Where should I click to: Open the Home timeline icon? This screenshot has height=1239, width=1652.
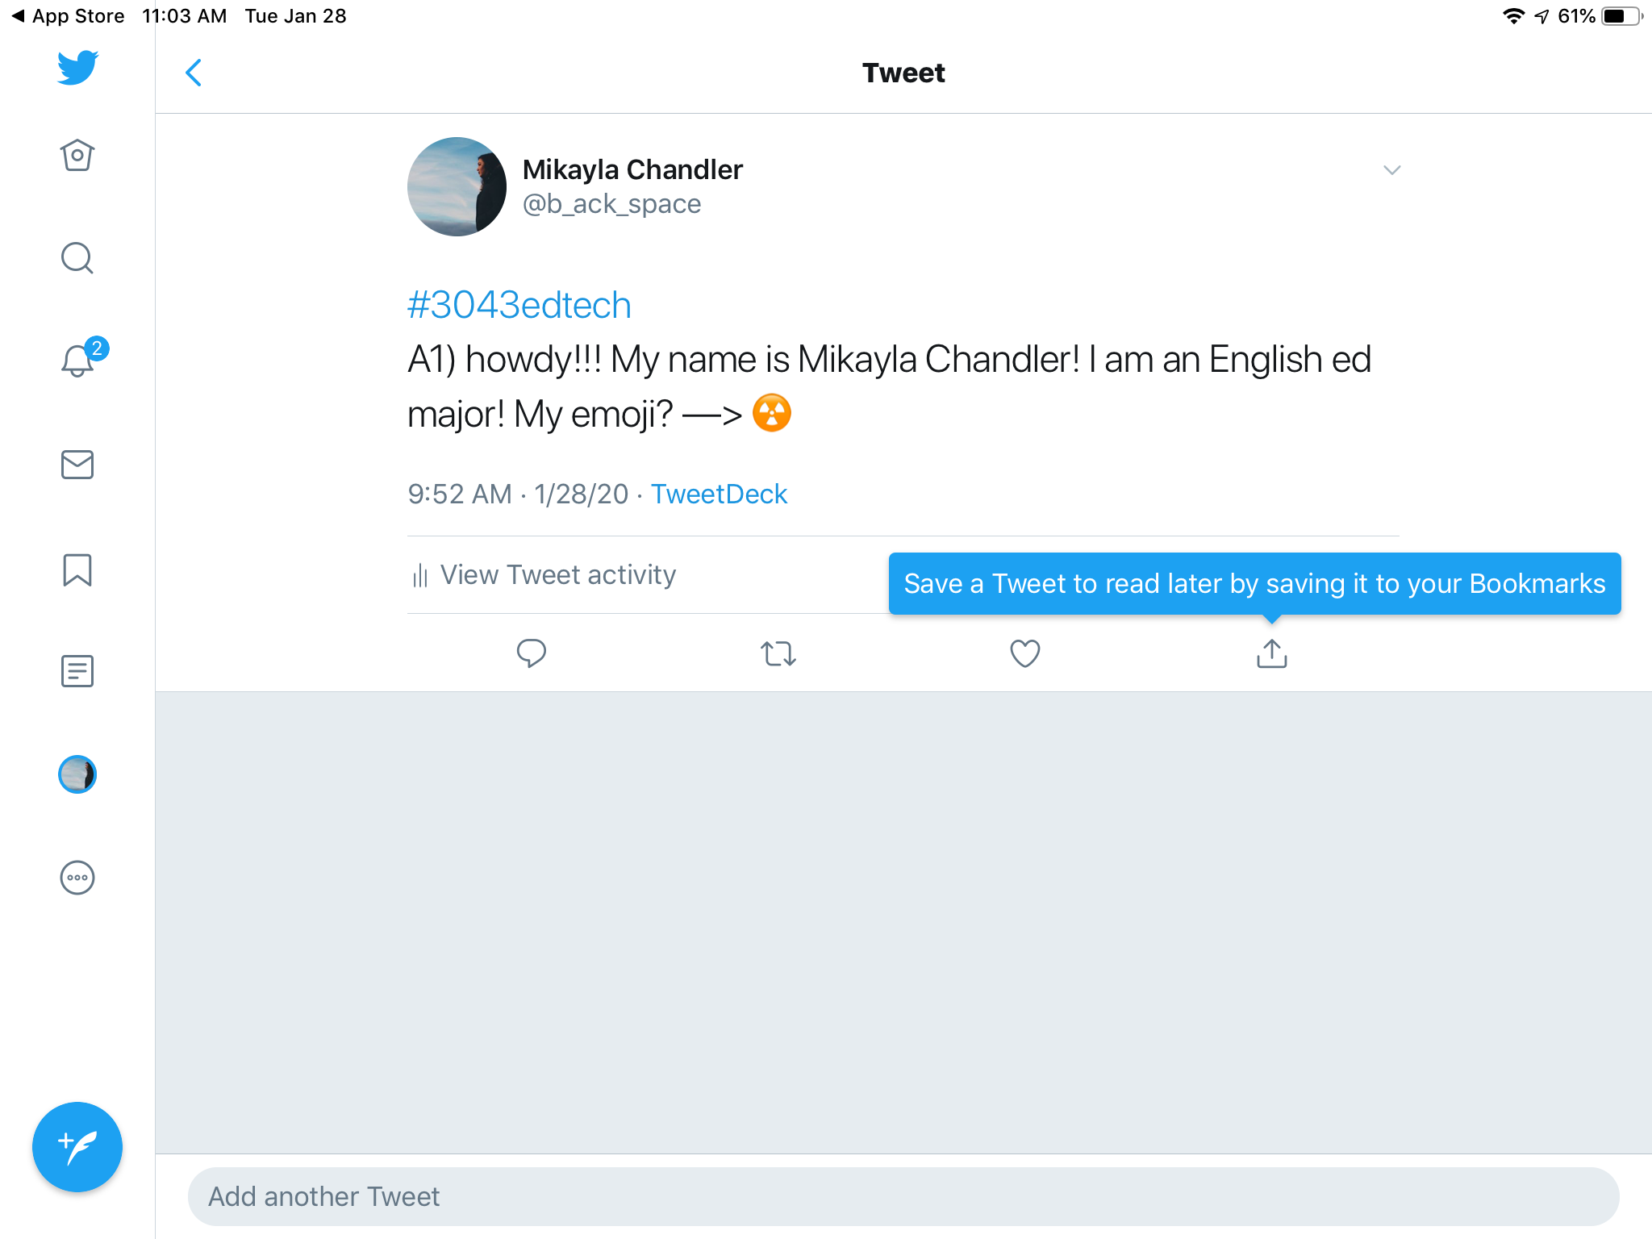(77, 155)
